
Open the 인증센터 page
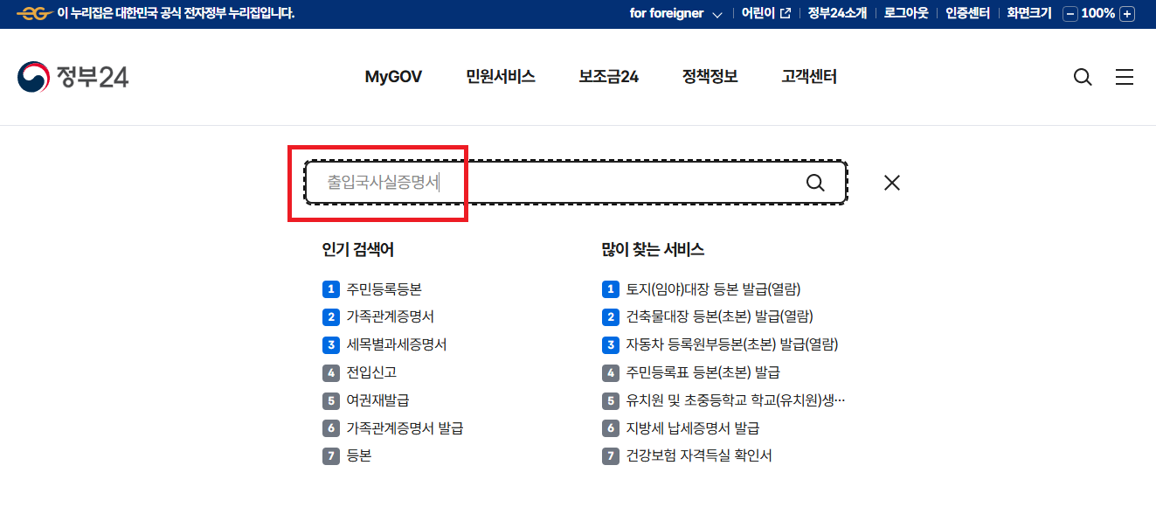pyautogui.click(x=966, y=13)
